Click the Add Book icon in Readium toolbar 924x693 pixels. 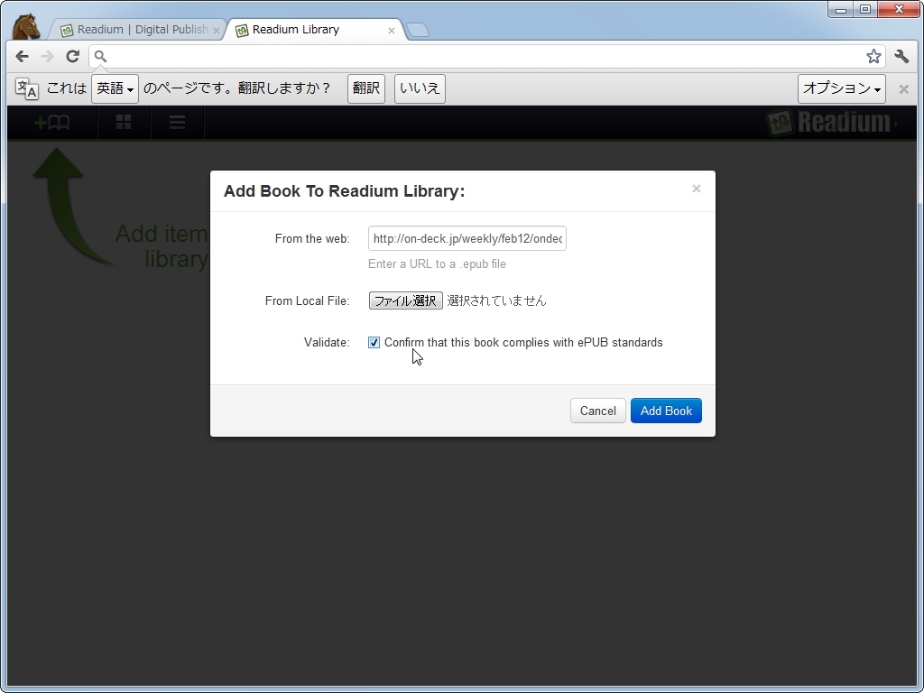(x=51, y=122)
